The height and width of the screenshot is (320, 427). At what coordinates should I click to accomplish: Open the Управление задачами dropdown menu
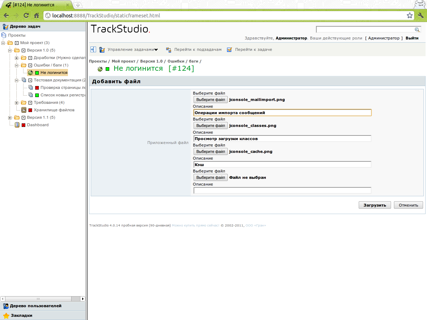[133, 50]
